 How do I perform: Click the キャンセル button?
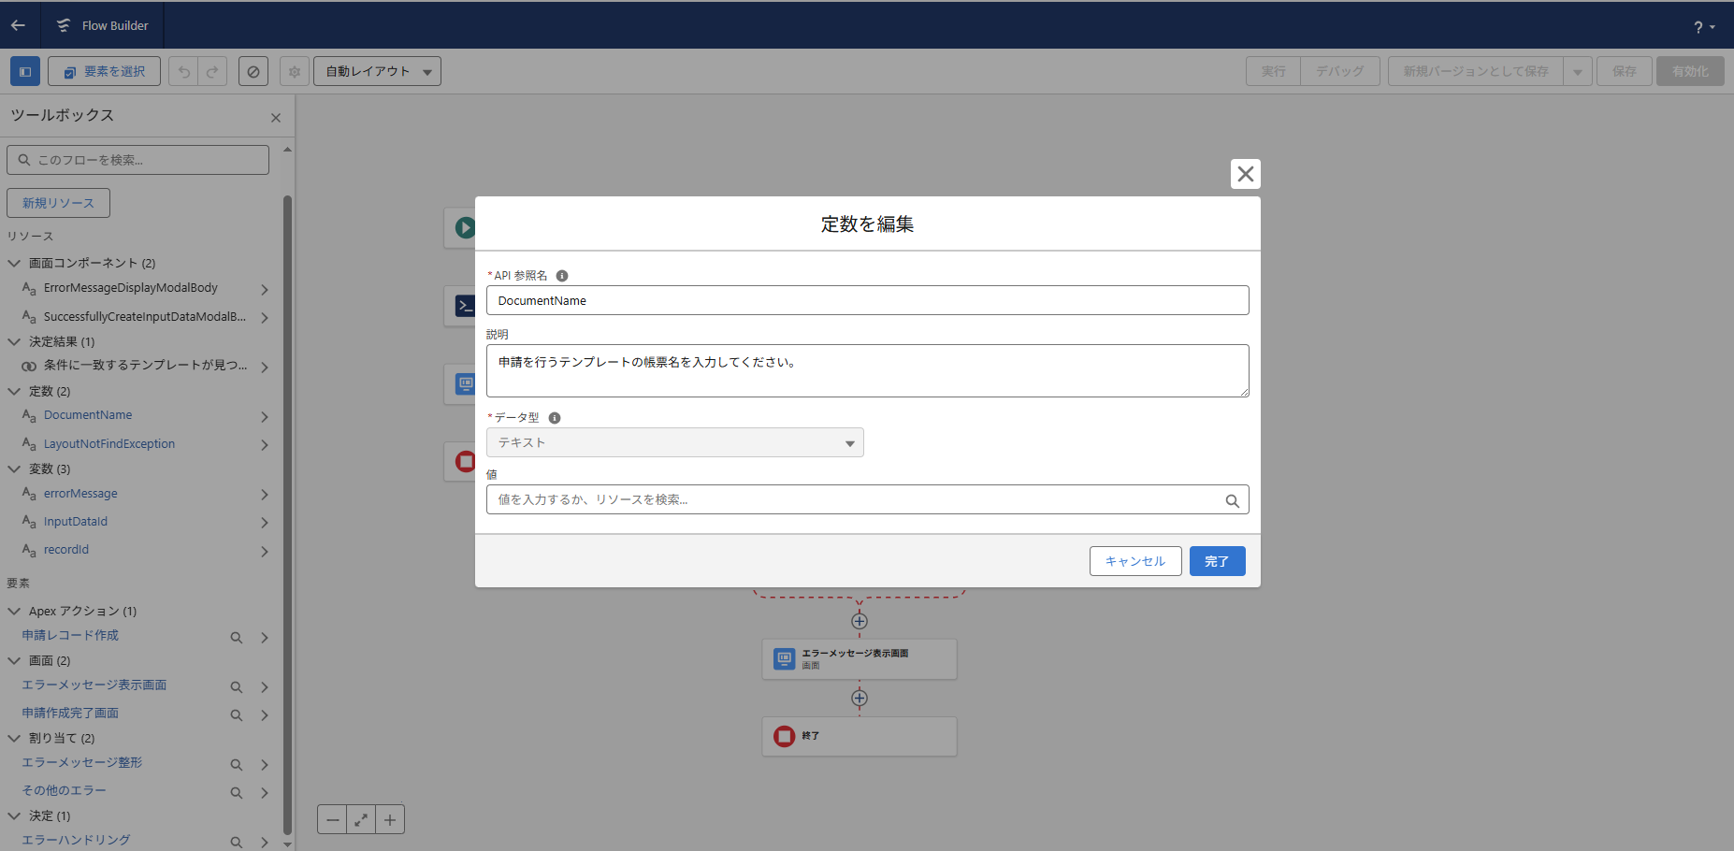[x=1134, y=561]
